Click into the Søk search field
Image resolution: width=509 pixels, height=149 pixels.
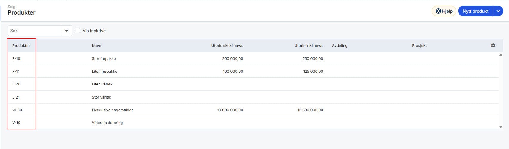click(34, 31)
